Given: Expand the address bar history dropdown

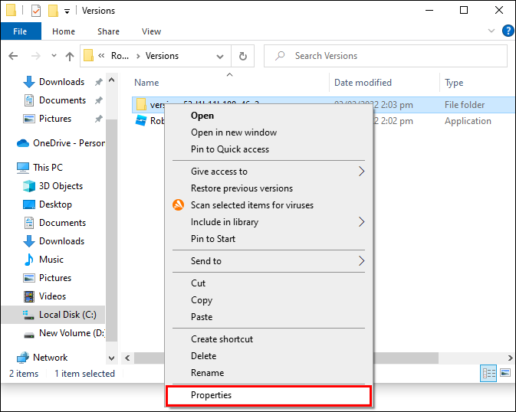Looking at the screenshot, I should pos(222,56).
